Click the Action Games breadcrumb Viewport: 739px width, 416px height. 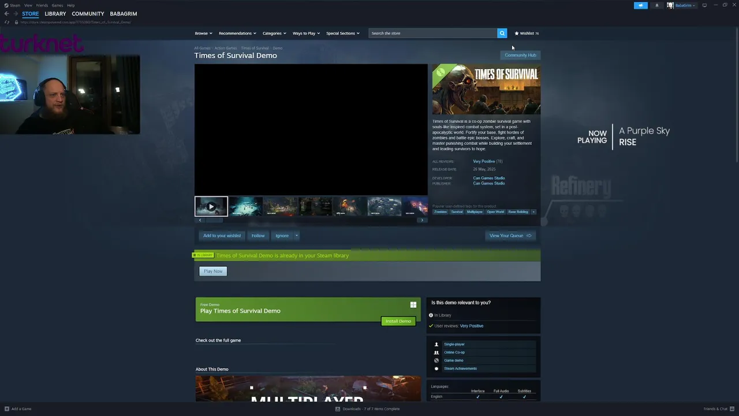pos(226,48)
